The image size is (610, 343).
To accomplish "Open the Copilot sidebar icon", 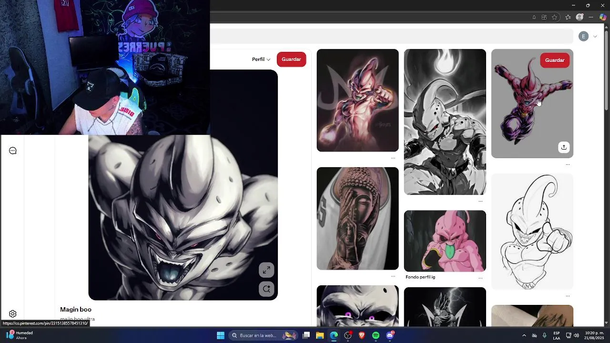I will point(603,17).
